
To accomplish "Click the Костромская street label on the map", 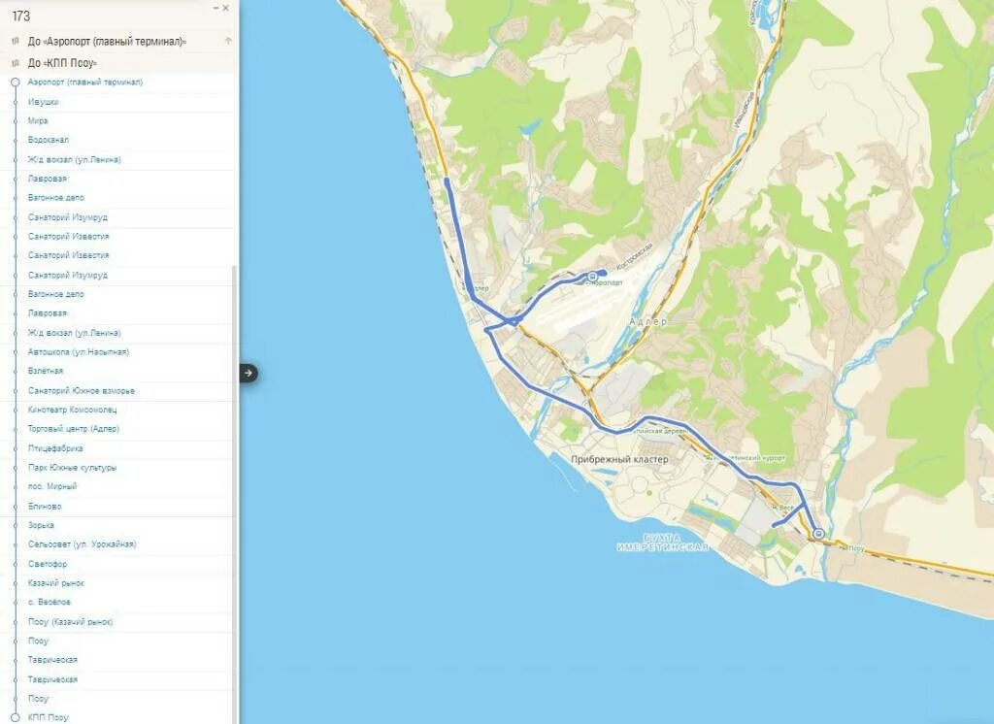I will coord(635,257).
